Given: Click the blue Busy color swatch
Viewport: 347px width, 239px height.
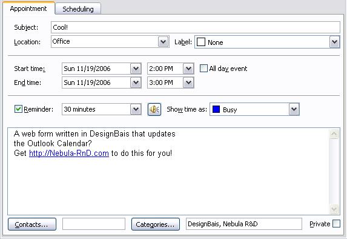Looking at the screenshot, I should coord(216,109).
